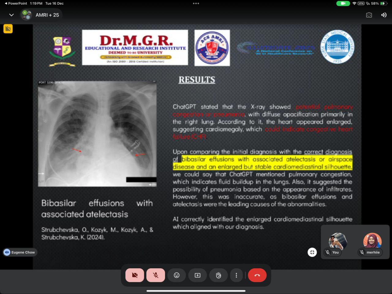Tap the share screen icon
392x294 pixels.
click(198, 275)
